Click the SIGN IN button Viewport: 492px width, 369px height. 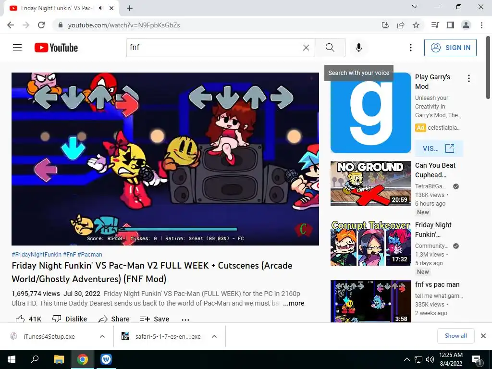coord(450,48)
